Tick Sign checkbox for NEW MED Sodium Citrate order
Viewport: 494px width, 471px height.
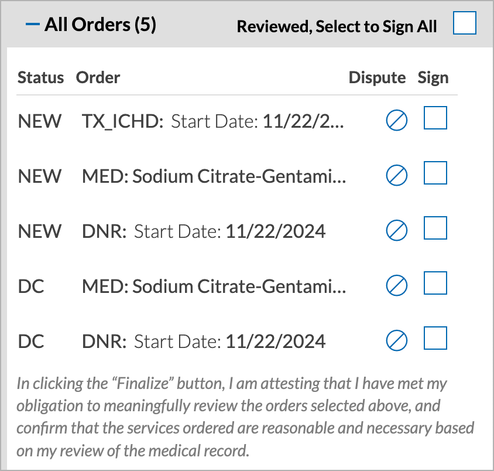point(435,173)
